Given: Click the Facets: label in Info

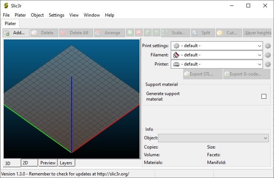Looking at the screenshot, I should coord(214,155).
